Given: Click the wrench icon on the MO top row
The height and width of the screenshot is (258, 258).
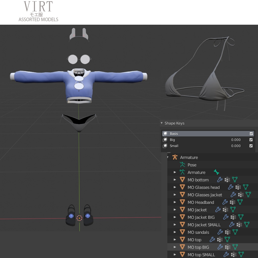Looking at the screenshot, I should (x=212, y=239).
